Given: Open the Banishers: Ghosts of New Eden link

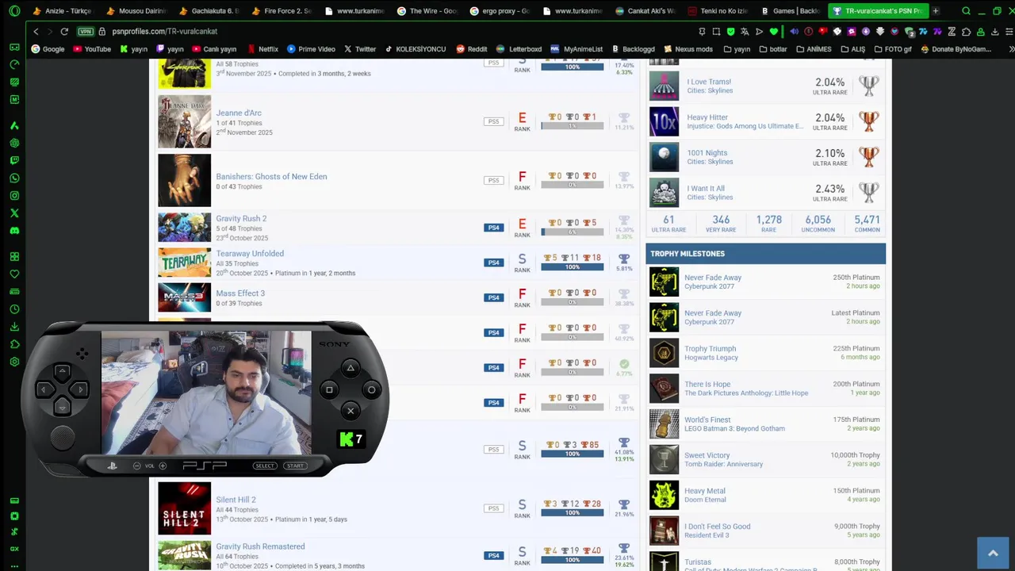Looking at the screenshot, I should coord(271,177).
